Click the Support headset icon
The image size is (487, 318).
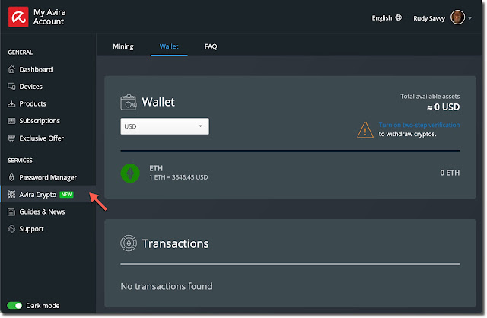click(x=11, y=229)
